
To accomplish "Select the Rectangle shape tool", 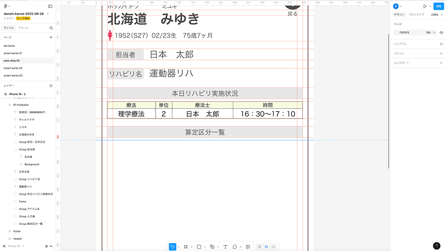I will (x=199, y=247).
